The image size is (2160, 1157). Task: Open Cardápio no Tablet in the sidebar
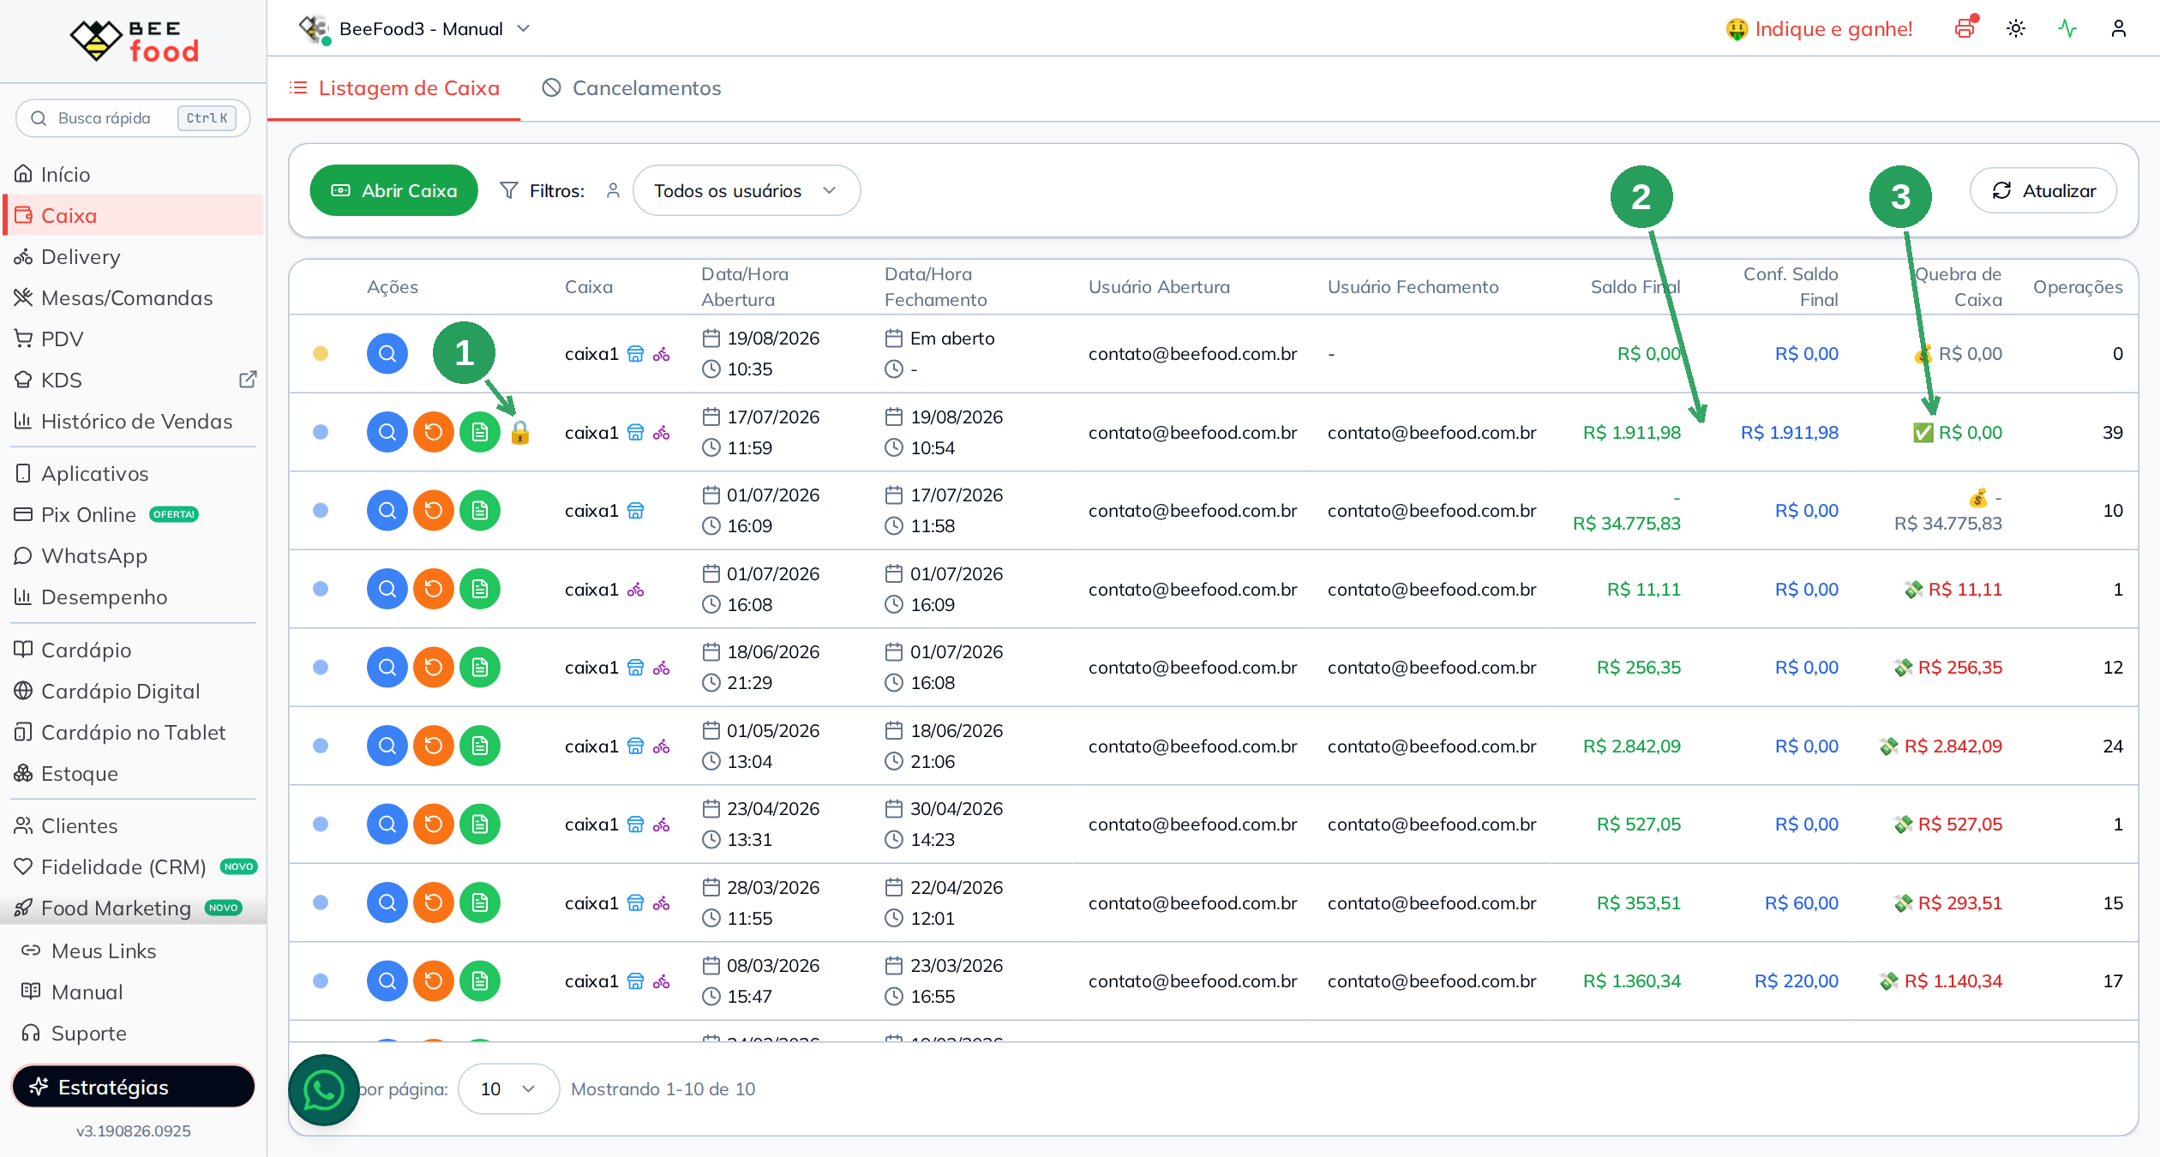click(x=133, y=732)
